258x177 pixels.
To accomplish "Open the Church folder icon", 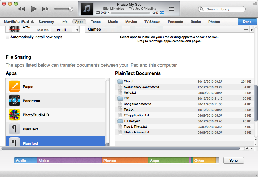I will [120, 81].
